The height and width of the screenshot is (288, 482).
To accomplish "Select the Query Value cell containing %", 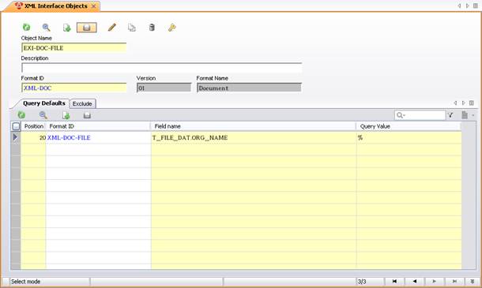I will tap(409, 137).
